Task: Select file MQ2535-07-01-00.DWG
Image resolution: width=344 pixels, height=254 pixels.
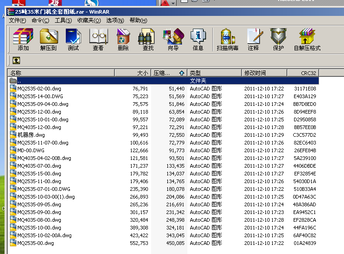Action: (x=164, y=189)
